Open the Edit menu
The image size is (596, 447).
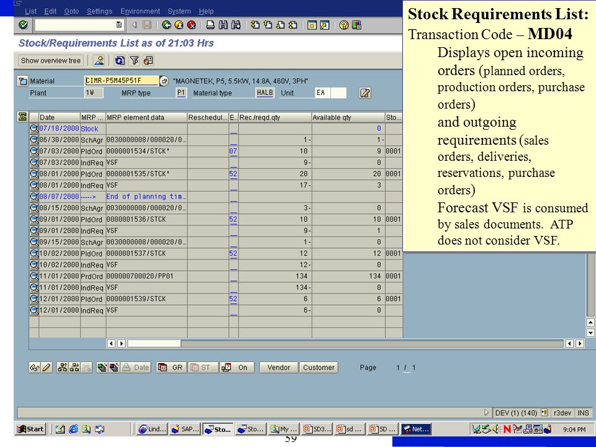coord(50,11)
